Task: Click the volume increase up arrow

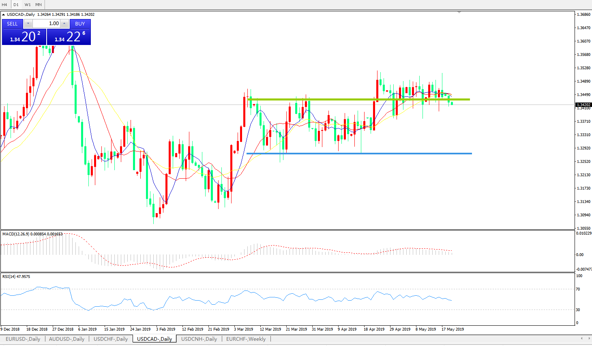Action: (x=64, y=23)
